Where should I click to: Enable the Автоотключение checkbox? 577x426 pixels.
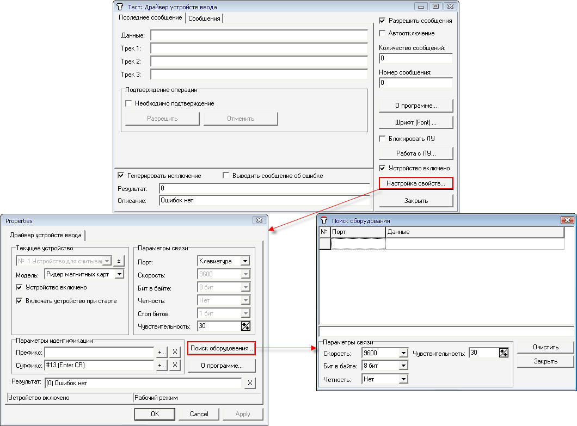pos(382,33)
